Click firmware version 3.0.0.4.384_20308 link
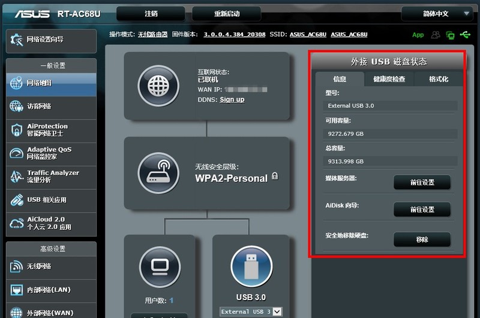This screenshot has width=480, height=318. click(235, 35)
